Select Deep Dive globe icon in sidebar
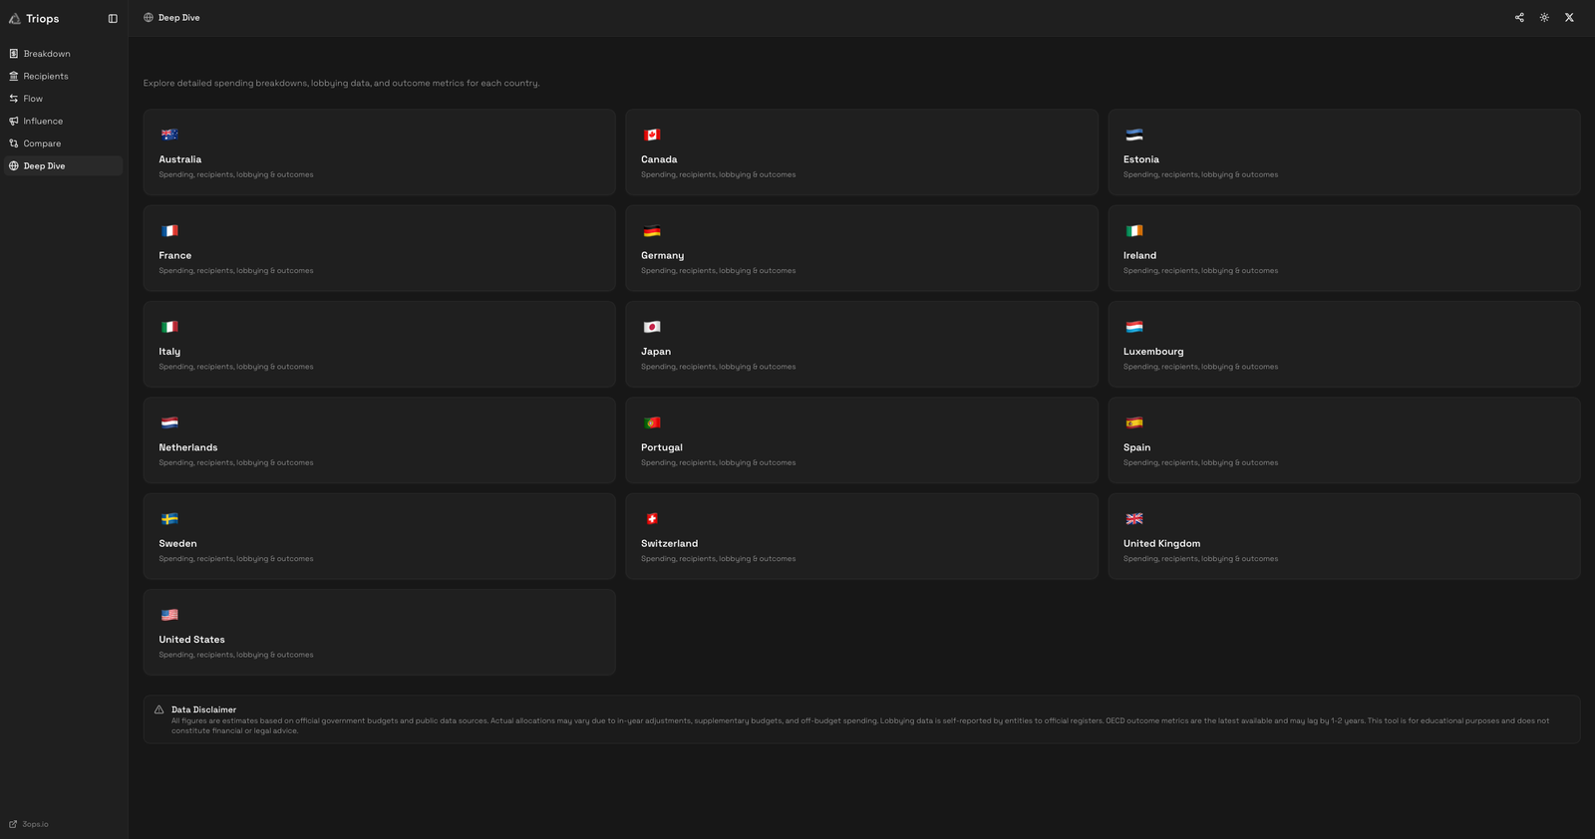The width and height of the screenshot is (1595, 839). 14,166
